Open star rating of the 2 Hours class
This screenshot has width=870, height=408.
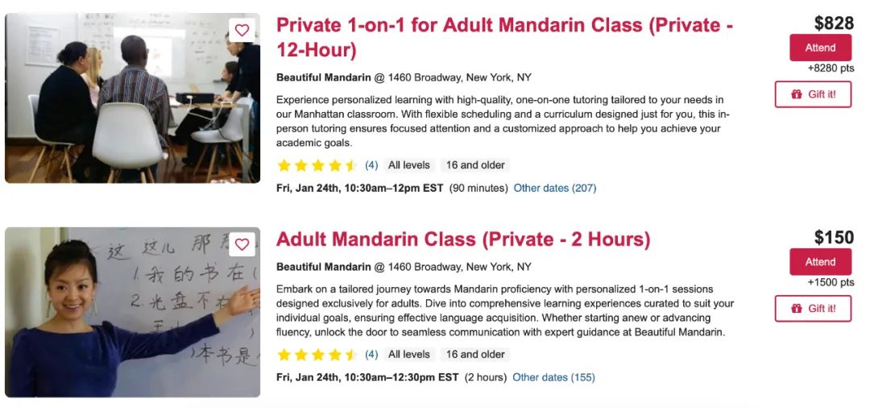pos(317,355)
